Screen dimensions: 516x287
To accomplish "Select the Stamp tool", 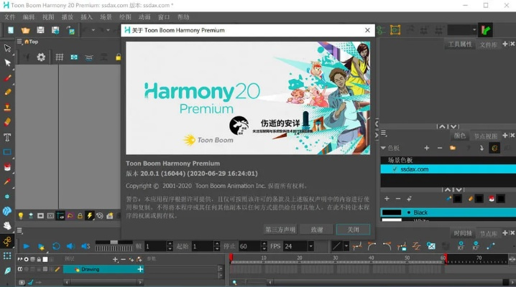I will click(x=7, y=107).
